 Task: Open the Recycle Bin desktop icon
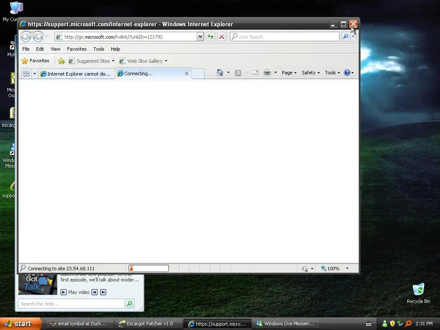[419, 293]
